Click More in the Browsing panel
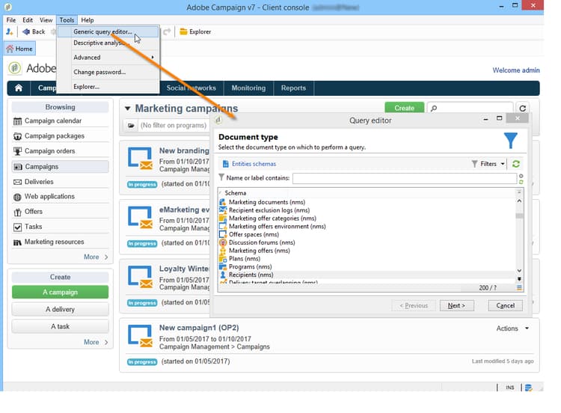Image resolution: width=561 pixels, height=413 pixels. point(96,257)
